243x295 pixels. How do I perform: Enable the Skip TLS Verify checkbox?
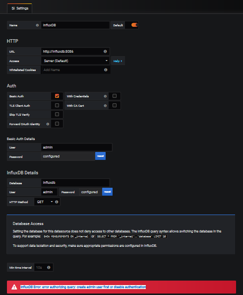pos(57,114)
